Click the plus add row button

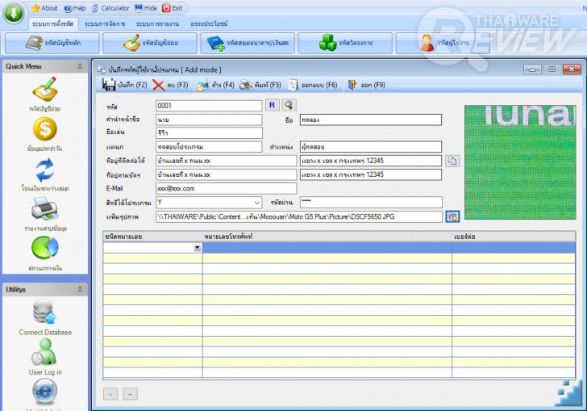coord(110,394)
